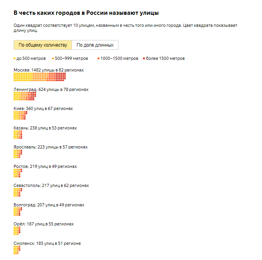Click the squares chart under Москва
This screenshot has width=262, height=260.
point(40,77)
